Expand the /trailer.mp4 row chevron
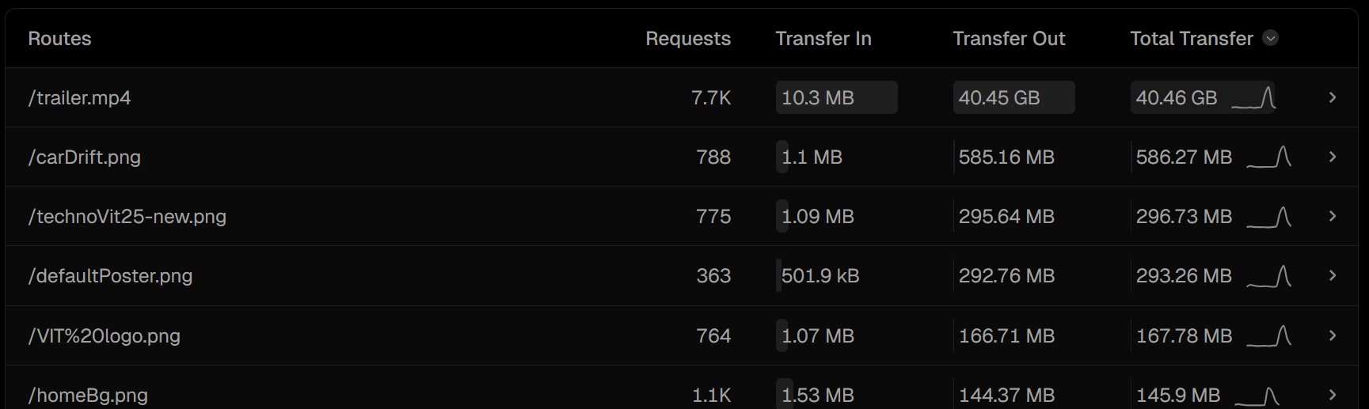This screenshot has height=409, width=1369. point(1333,97)
